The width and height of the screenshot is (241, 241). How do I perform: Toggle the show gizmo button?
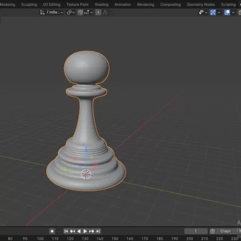click(x=213, y=13)
